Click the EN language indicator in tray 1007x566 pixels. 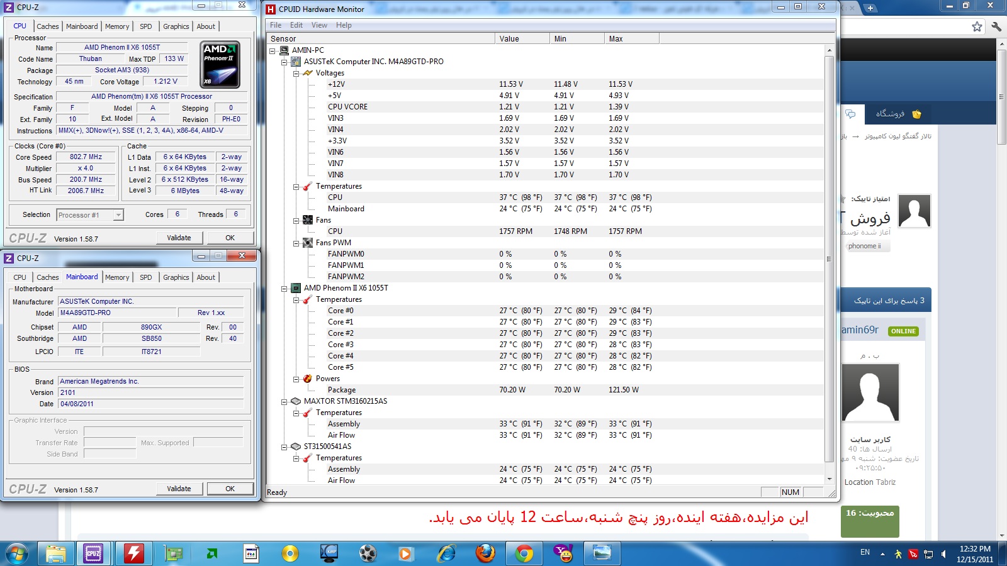click(x=865, y=552)
